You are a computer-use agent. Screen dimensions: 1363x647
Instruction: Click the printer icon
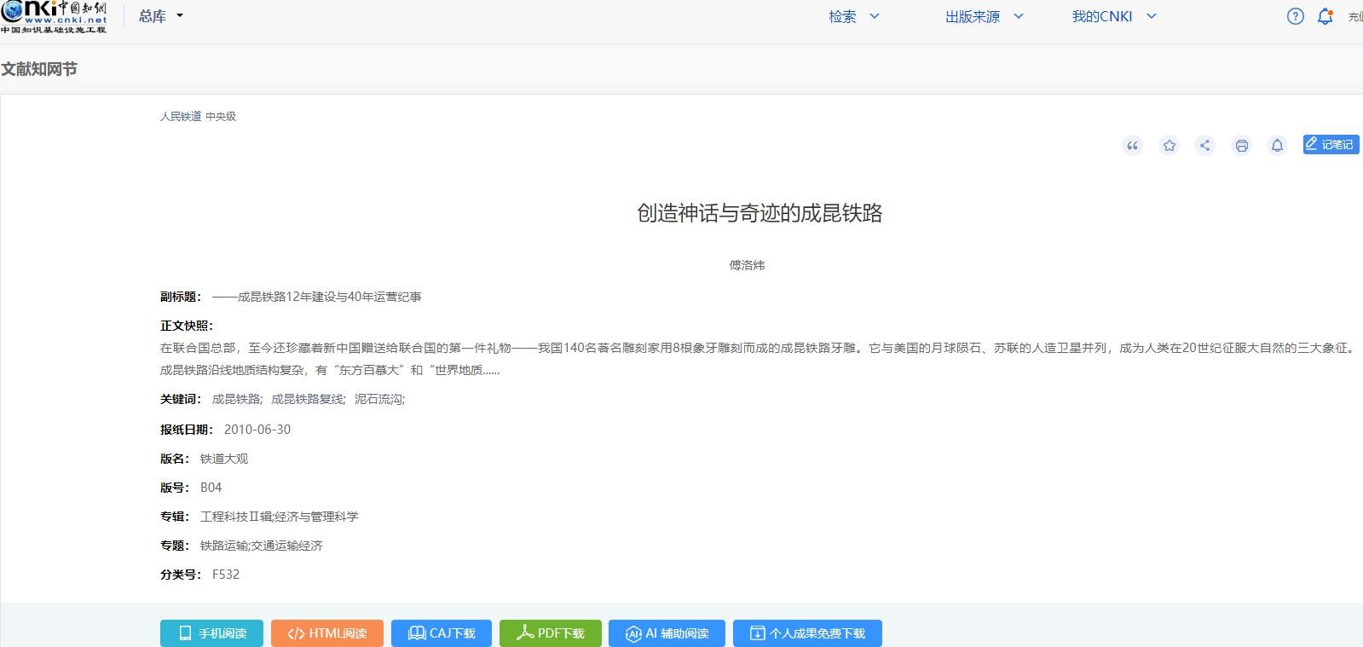(1241, 146)
